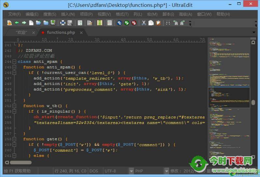Open print preview magnifier icon
This screenshot has height=177, width=260.
(x=70, y=23)
